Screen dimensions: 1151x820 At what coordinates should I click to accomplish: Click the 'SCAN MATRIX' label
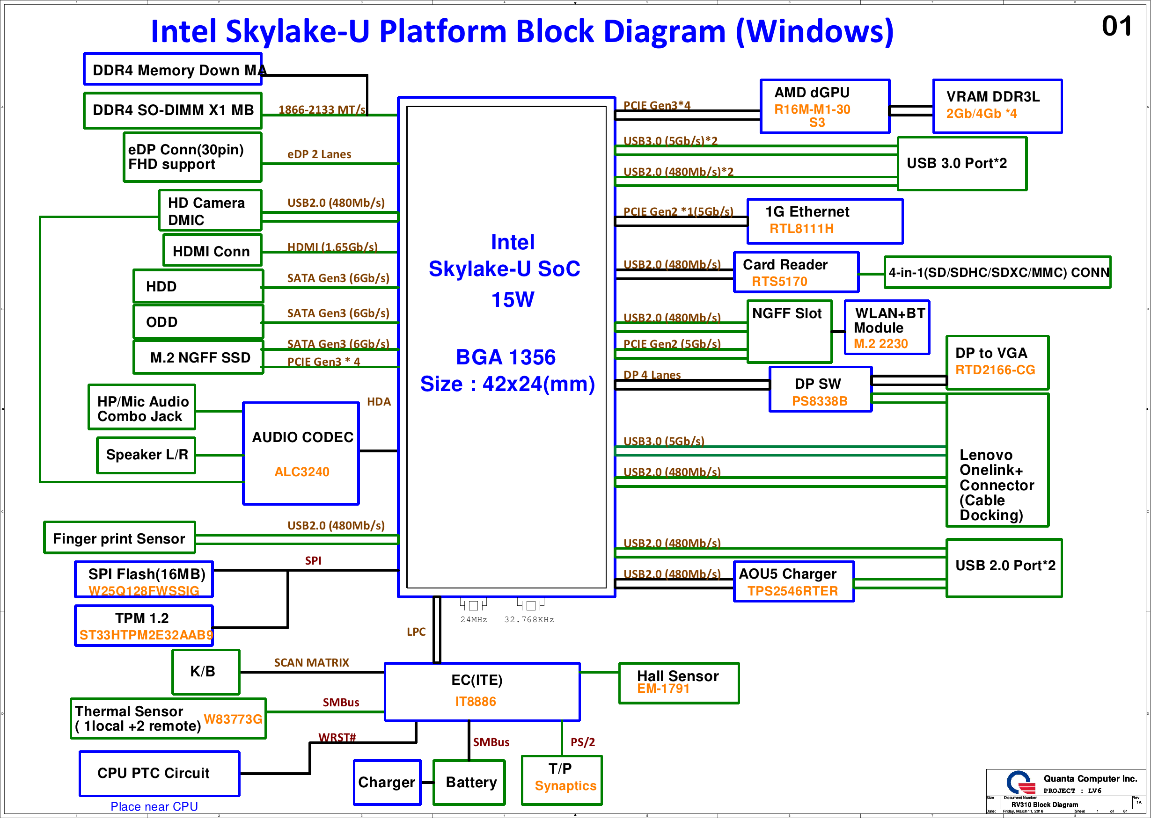(312, 663)
